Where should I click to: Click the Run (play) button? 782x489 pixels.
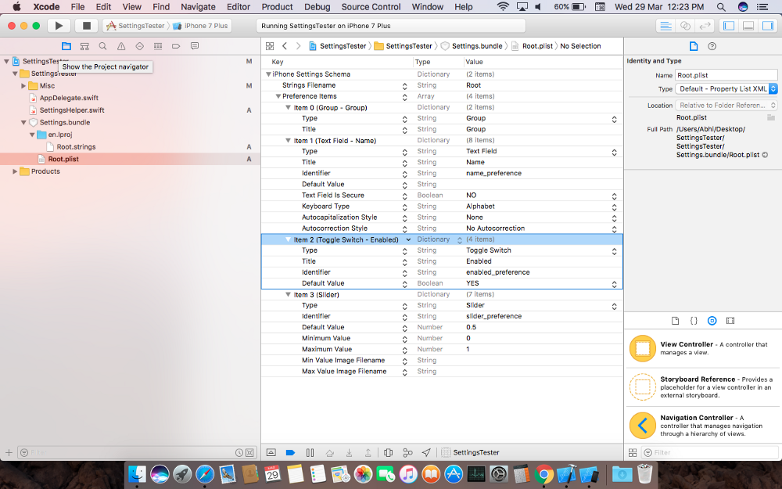(59, 26)
